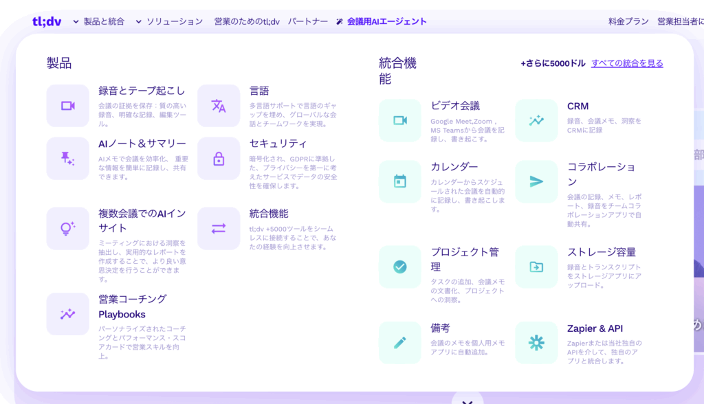Screen dimensions: 704x404
Task: Click the 複数会議でのAIインサイト lightbulb icon
Action: [68, 229]
